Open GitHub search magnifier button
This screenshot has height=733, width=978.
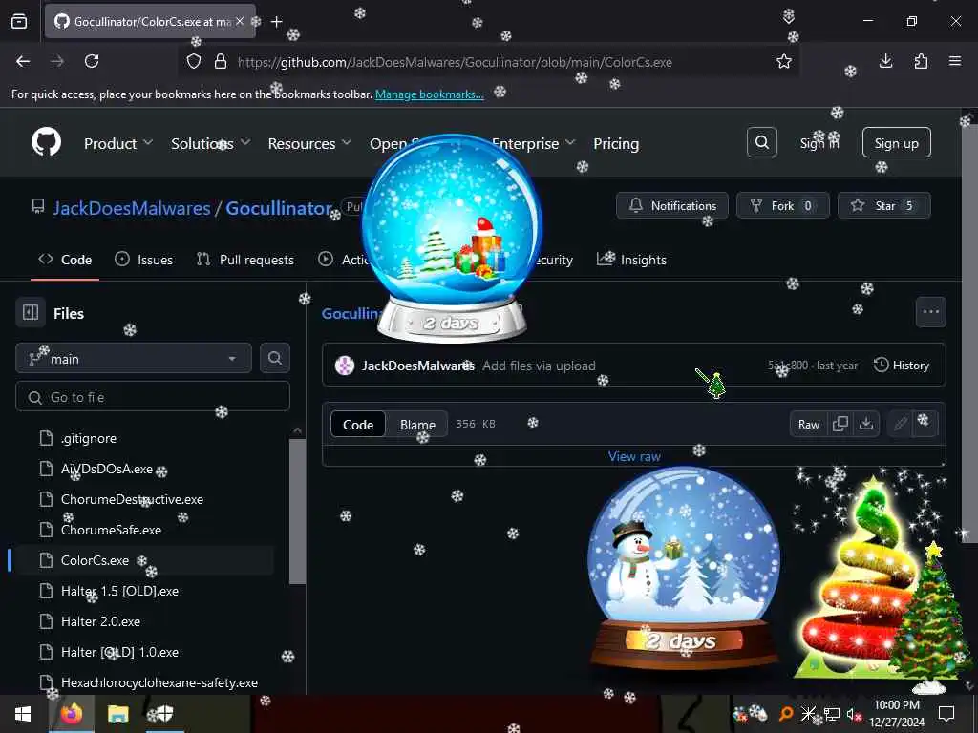pyautogui.click(x=761, y=143)
